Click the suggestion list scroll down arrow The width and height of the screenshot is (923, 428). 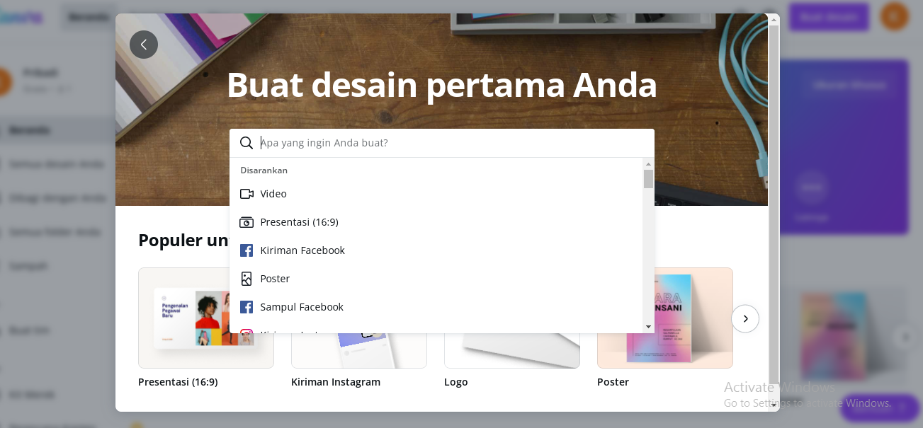[x=648, y=327]
